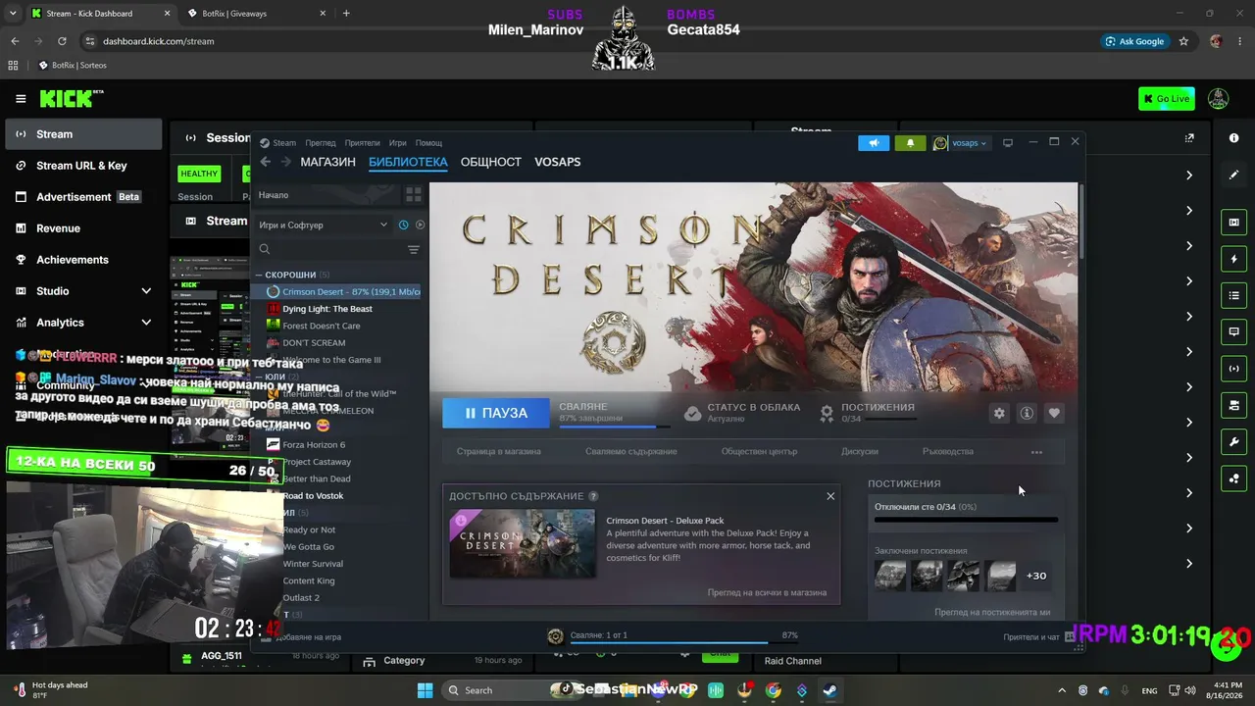The image size is (1255, 706).
Task: Open Revenue page in Kick sidebar
Action: [x=82, y=228]
